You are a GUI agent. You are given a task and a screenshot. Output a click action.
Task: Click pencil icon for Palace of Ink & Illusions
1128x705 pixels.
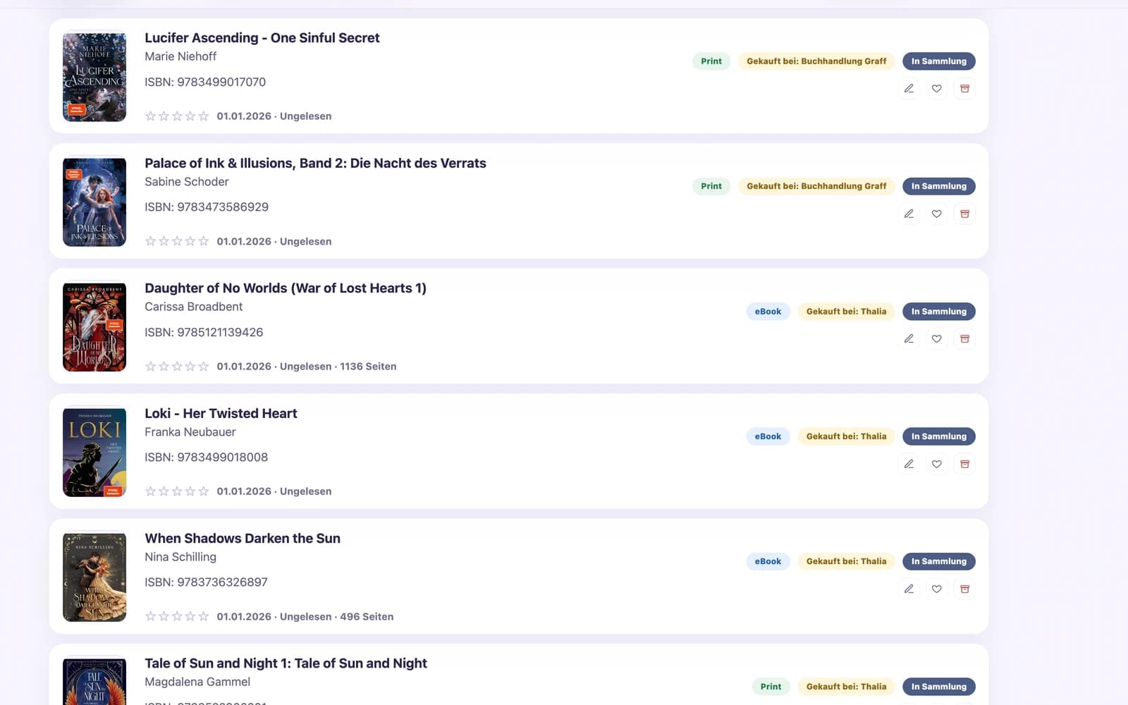pyautogui.click(x=909, y=214)
